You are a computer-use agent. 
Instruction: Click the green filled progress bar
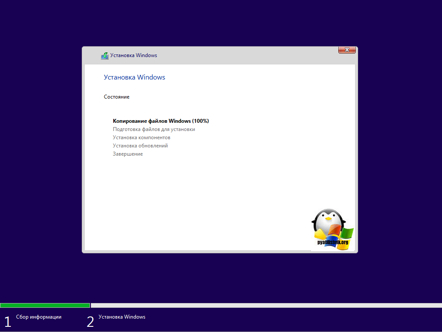coord(45,305)
